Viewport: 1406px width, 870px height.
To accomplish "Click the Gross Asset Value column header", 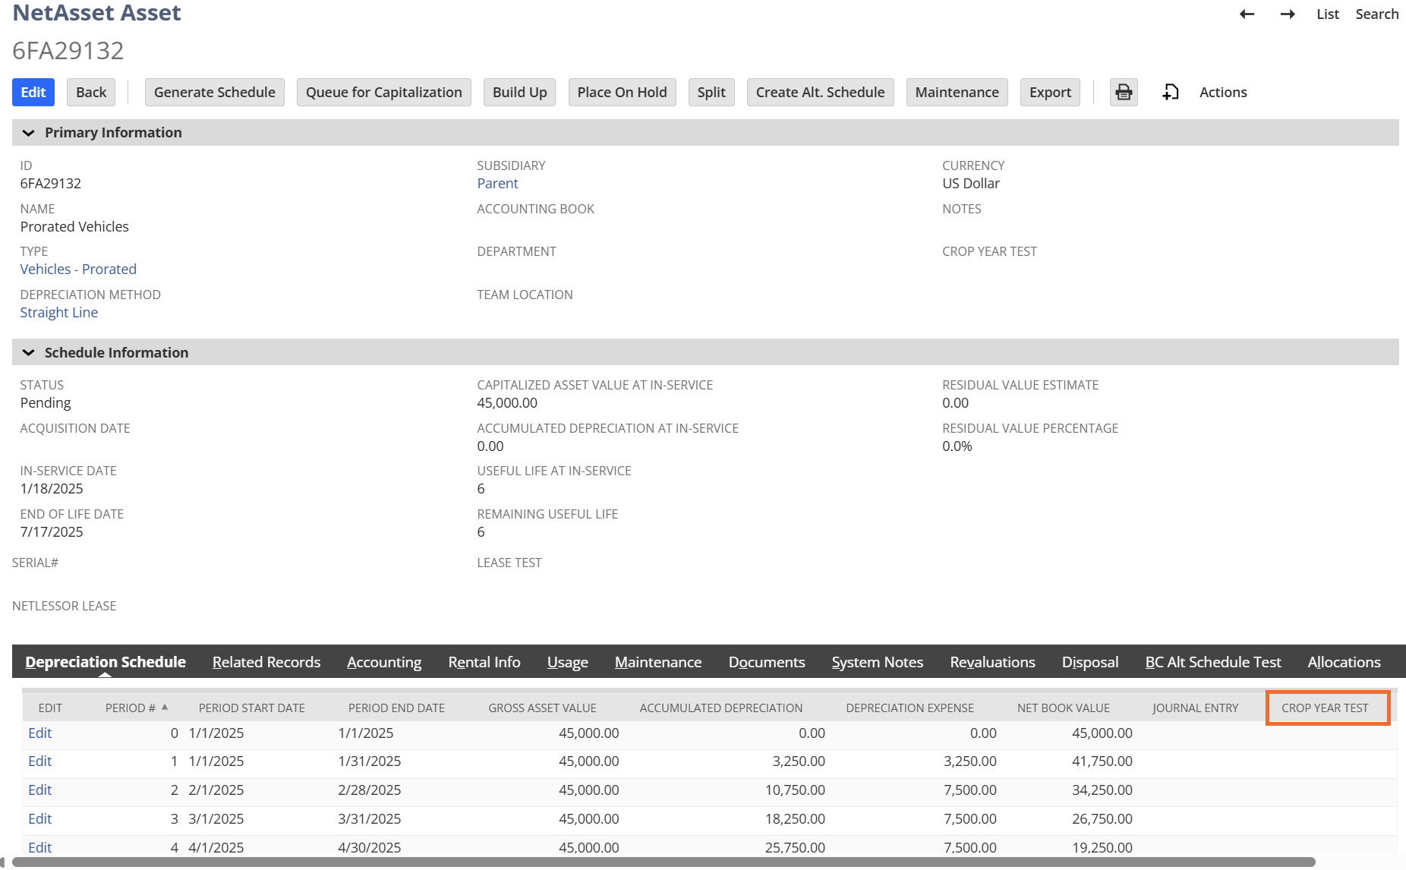I will click(x=542, y=708).
